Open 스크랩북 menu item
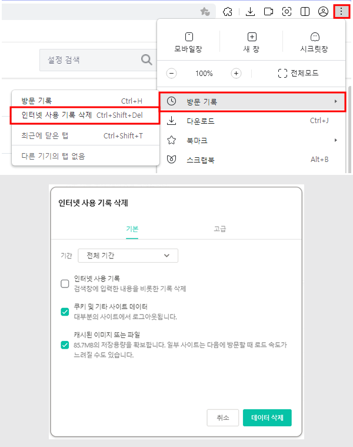 251,160
